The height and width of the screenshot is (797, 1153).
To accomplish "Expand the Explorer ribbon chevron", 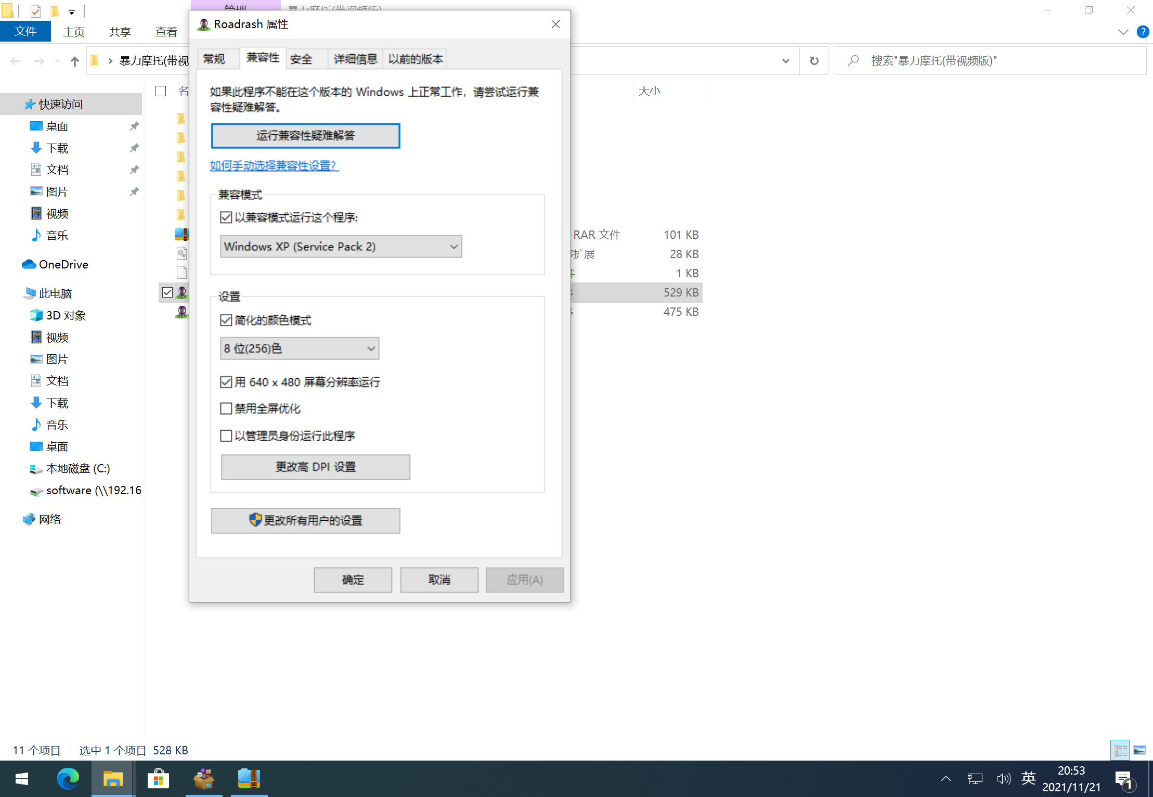I will [1123, 32].
